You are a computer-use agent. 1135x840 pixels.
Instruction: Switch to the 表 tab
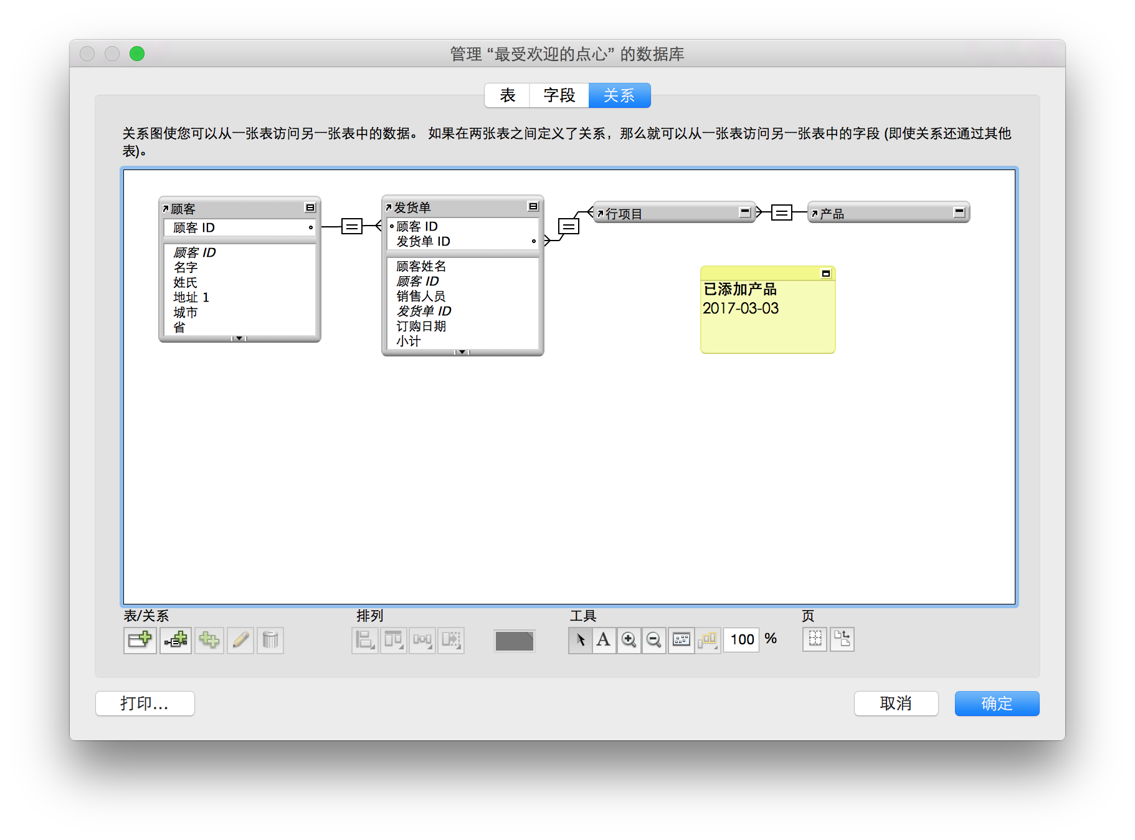click(x=506, y=95)
